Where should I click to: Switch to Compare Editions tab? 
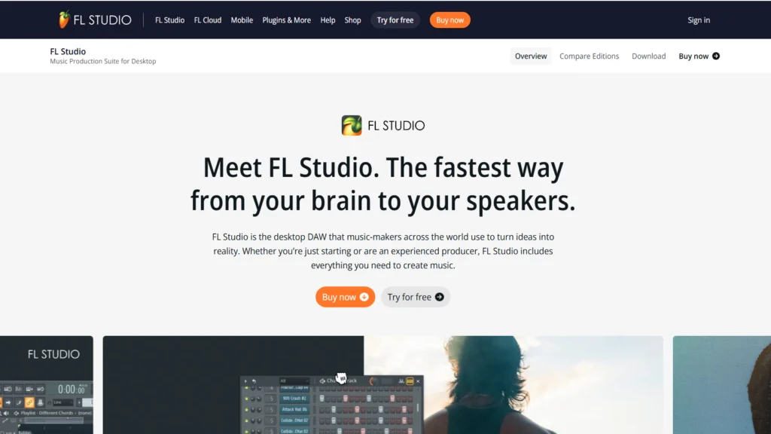[x=589, y=56]
